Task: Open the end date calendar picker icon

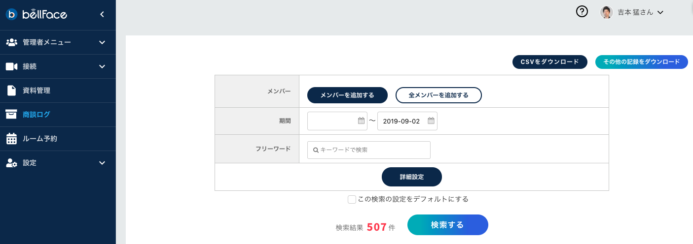Action: coord(431,121)
